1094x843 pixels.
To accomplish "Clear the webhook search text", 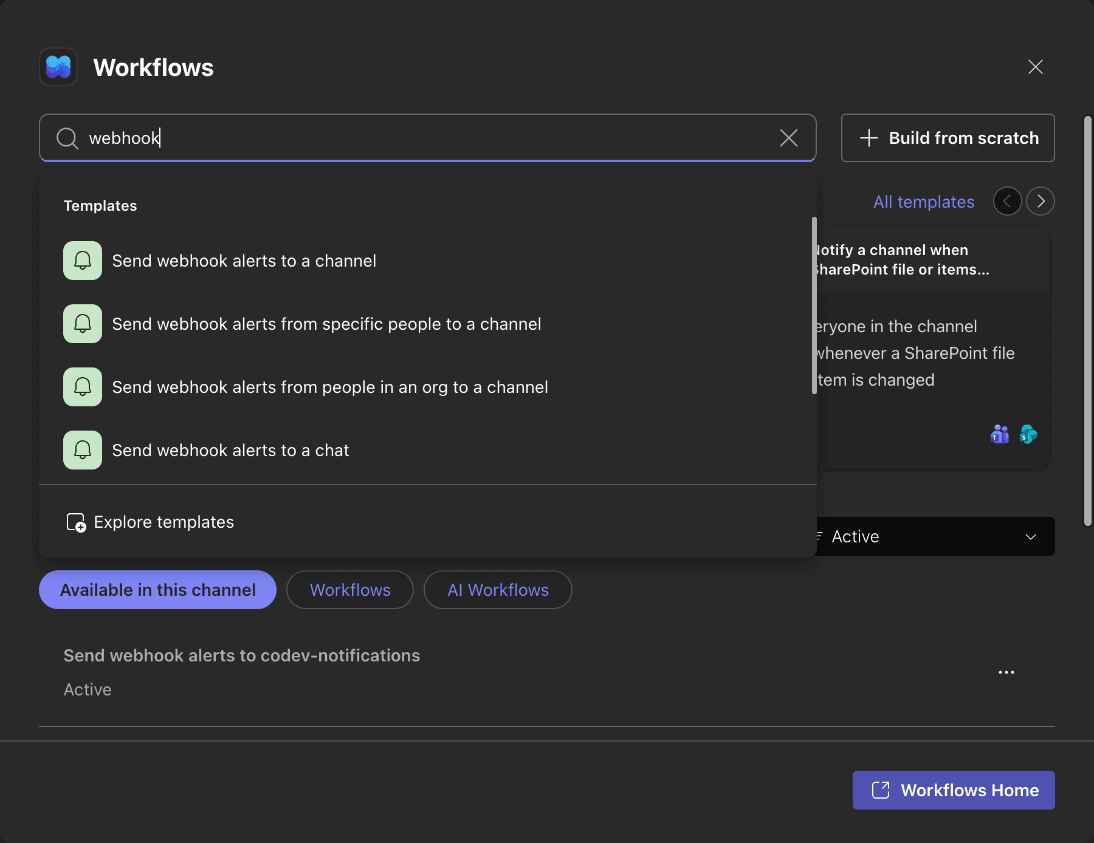I will [x=789, y=138].
